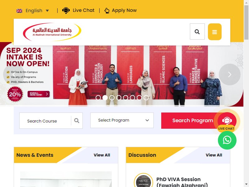Click the header search magnifier icon
Viewport: 249px width, 187px height.
click(x=197, y=32)
